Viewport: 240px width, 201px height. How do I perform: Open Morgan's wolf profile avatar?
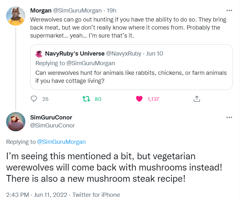(16, 16)
